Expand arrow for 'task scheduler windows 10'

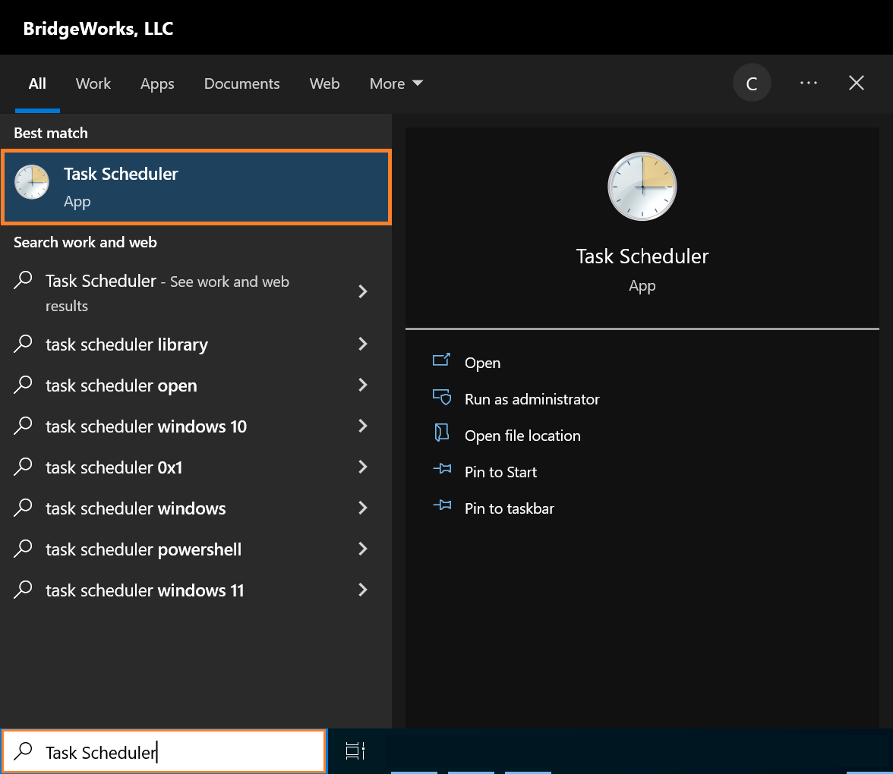pos(363,426)
